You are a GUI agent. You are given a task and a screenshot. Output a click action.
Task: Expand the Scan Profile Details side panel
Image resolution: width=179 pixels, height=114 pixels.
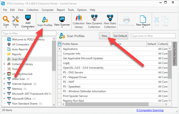(174, 54)
